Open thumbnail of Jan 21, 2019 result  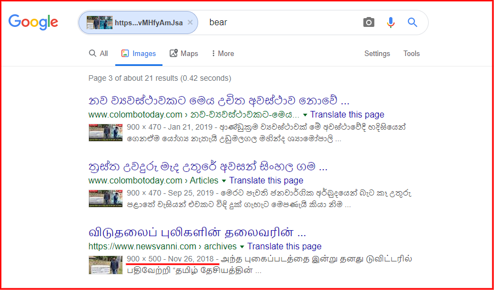(x=105, y=132)
